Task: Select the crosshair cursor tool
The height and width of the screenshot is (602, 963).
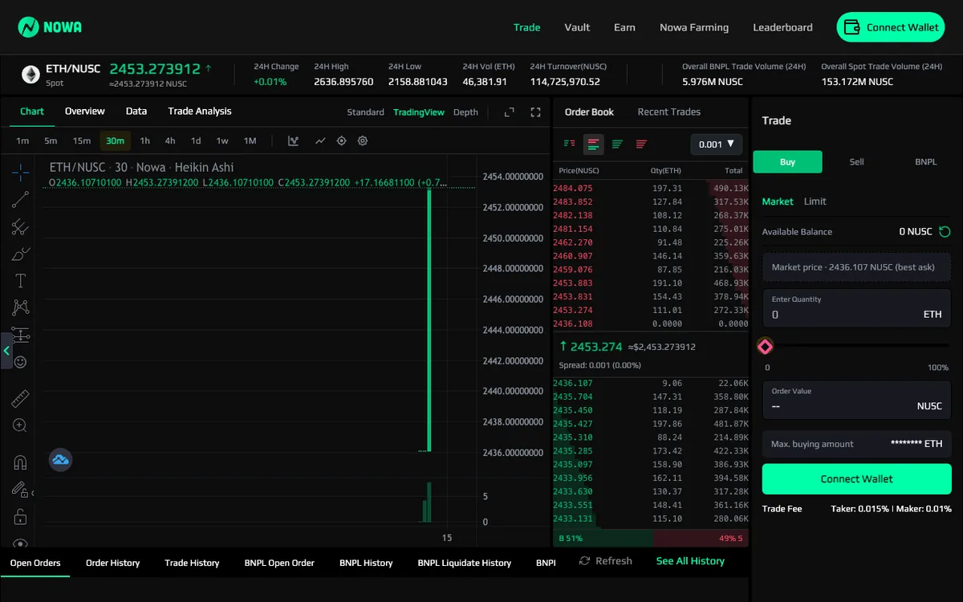Action: click(21, 172)
